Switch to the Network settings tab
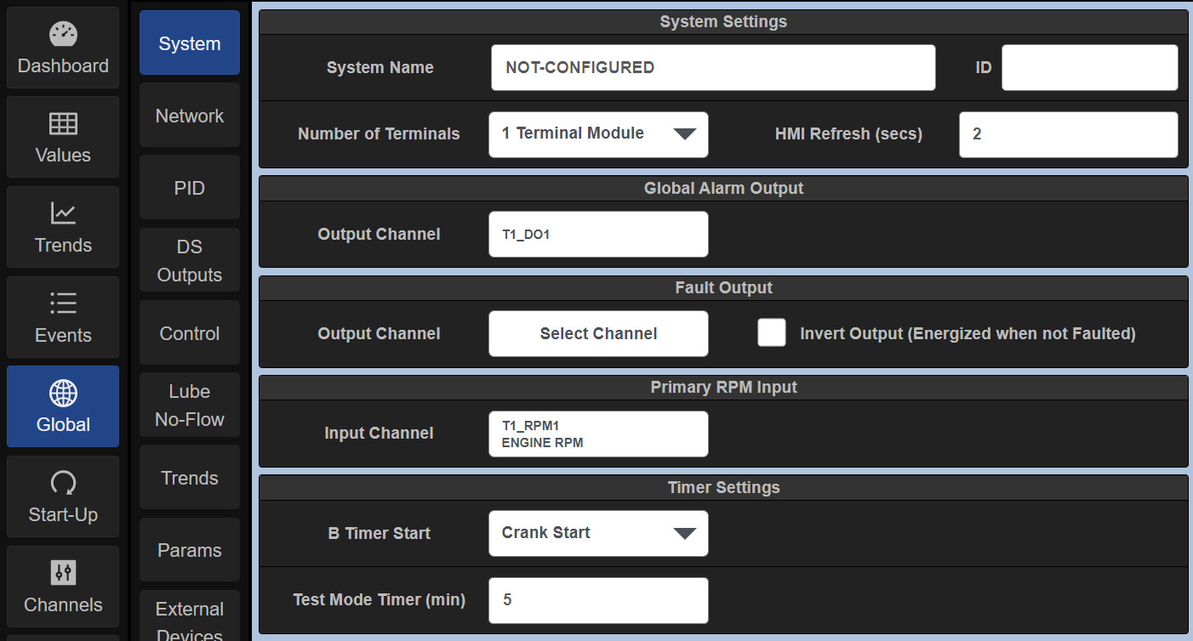The width and height of the screenshot is (1193, 641). pyautogui.click(x=189, y=116)
